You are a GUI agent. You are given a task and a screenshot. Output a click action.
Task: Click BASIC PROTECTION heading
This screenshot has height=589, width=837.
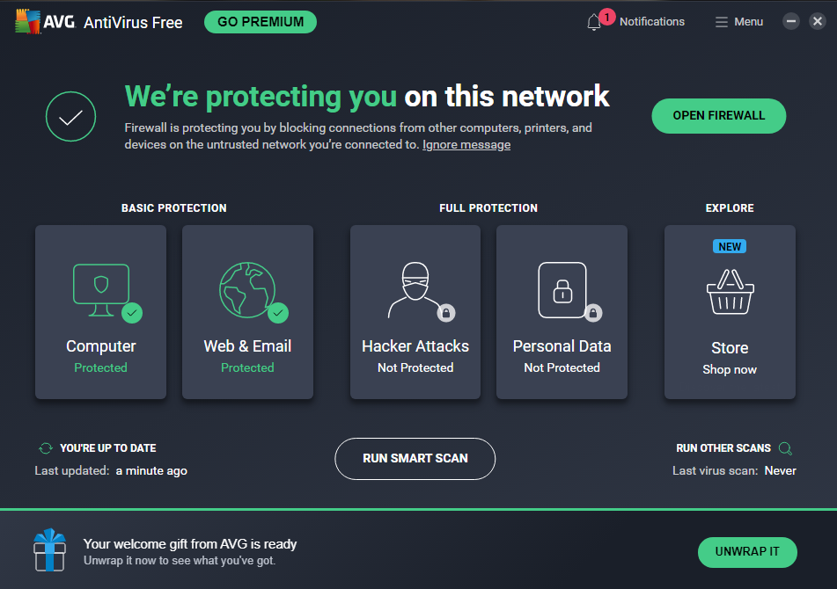pos(174,207)
